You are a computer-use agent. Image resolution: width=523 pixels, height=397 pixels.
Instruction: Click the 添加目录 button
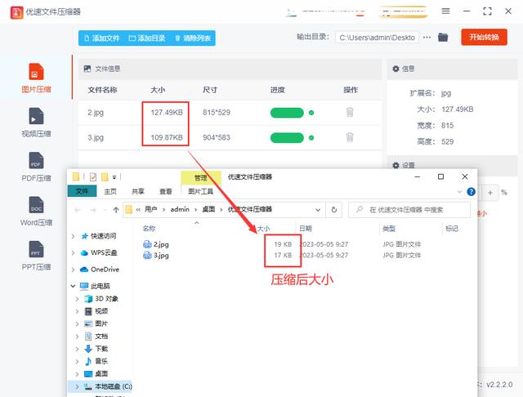point(147,38)
